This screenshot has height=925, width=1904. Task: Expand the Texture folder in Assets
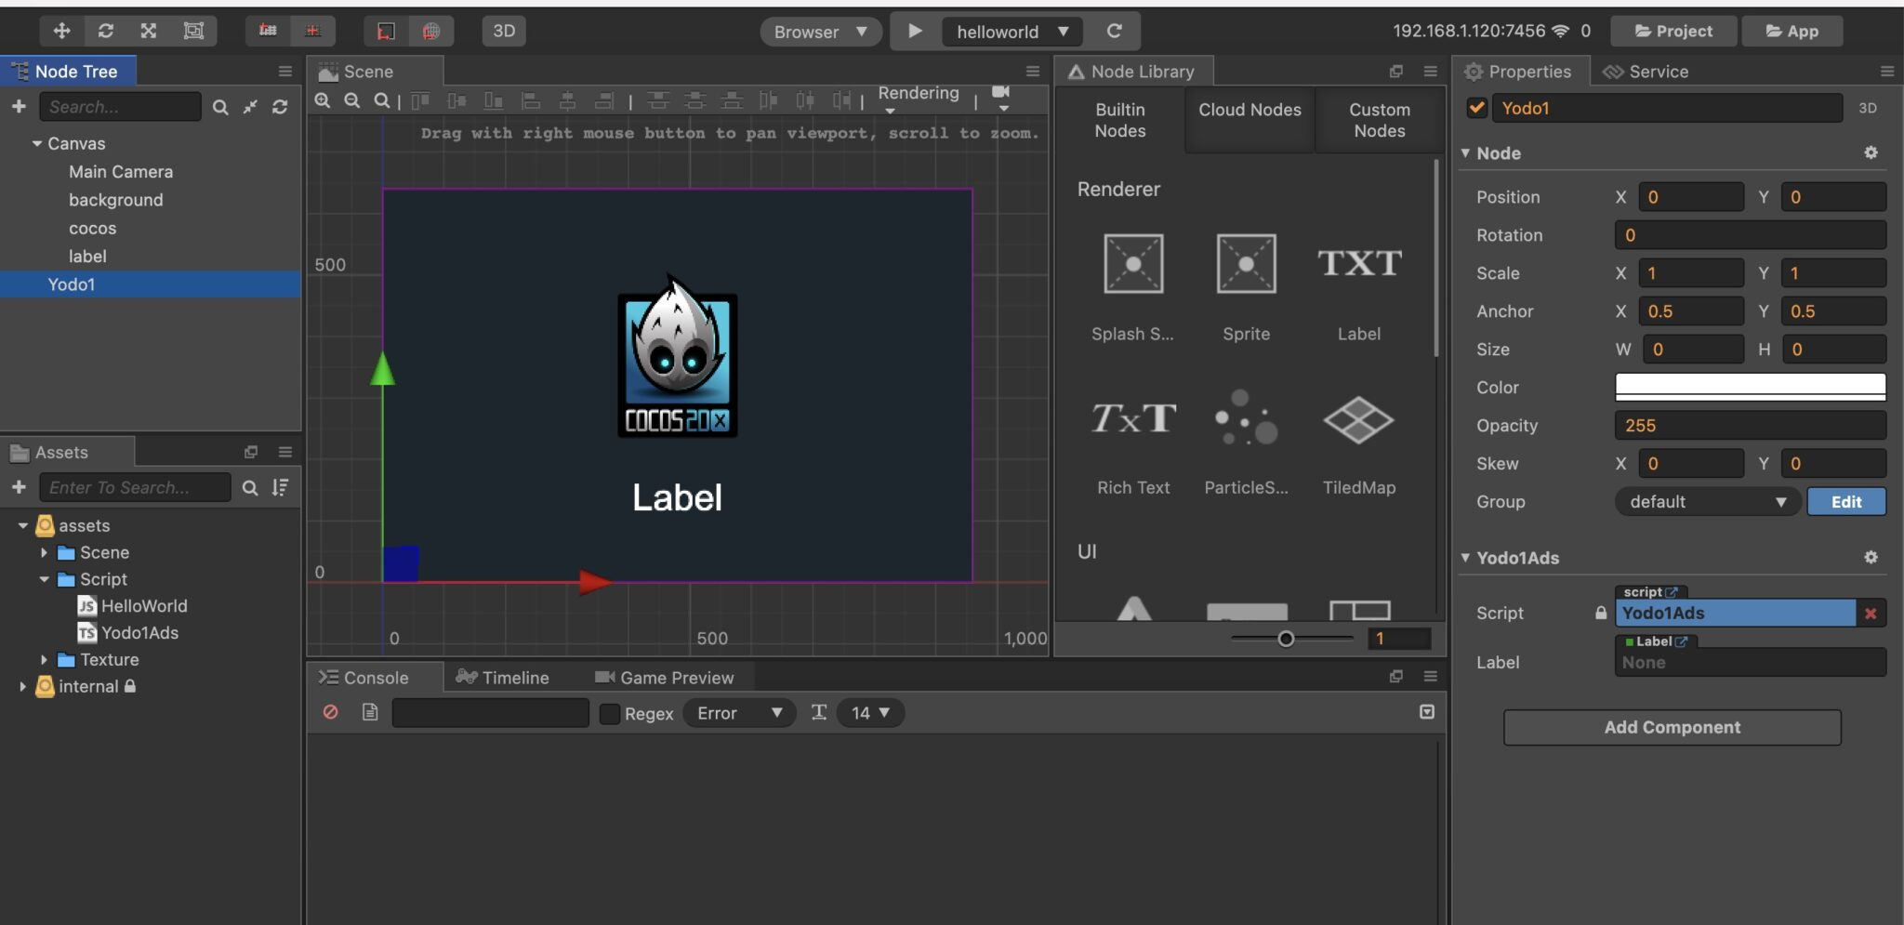(x=44, y=659)
